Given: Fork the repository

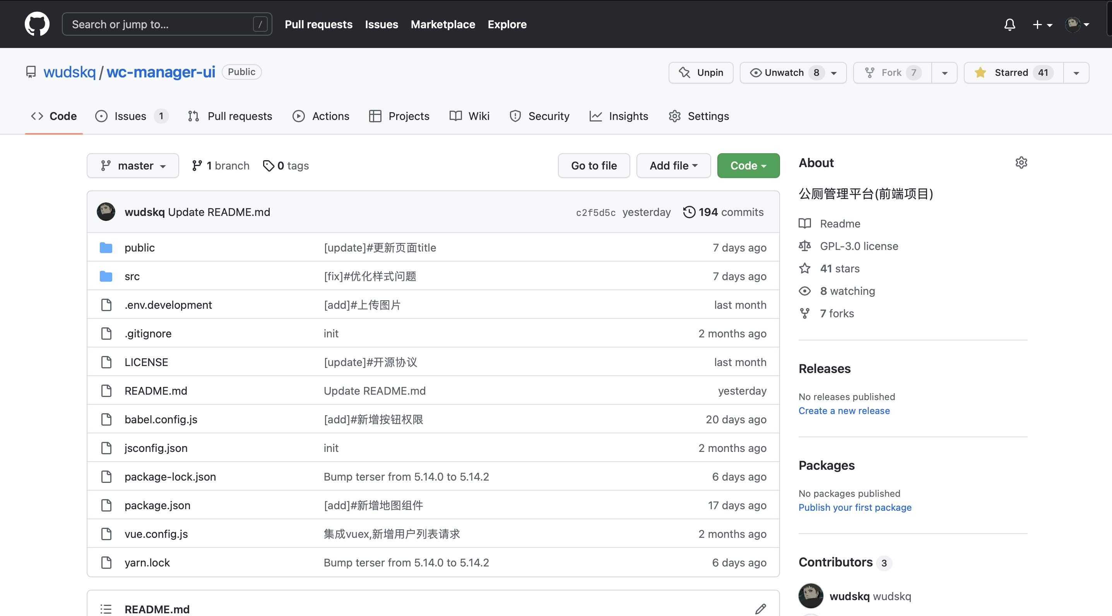Looking at the screenshot, I should pos(892,72).
